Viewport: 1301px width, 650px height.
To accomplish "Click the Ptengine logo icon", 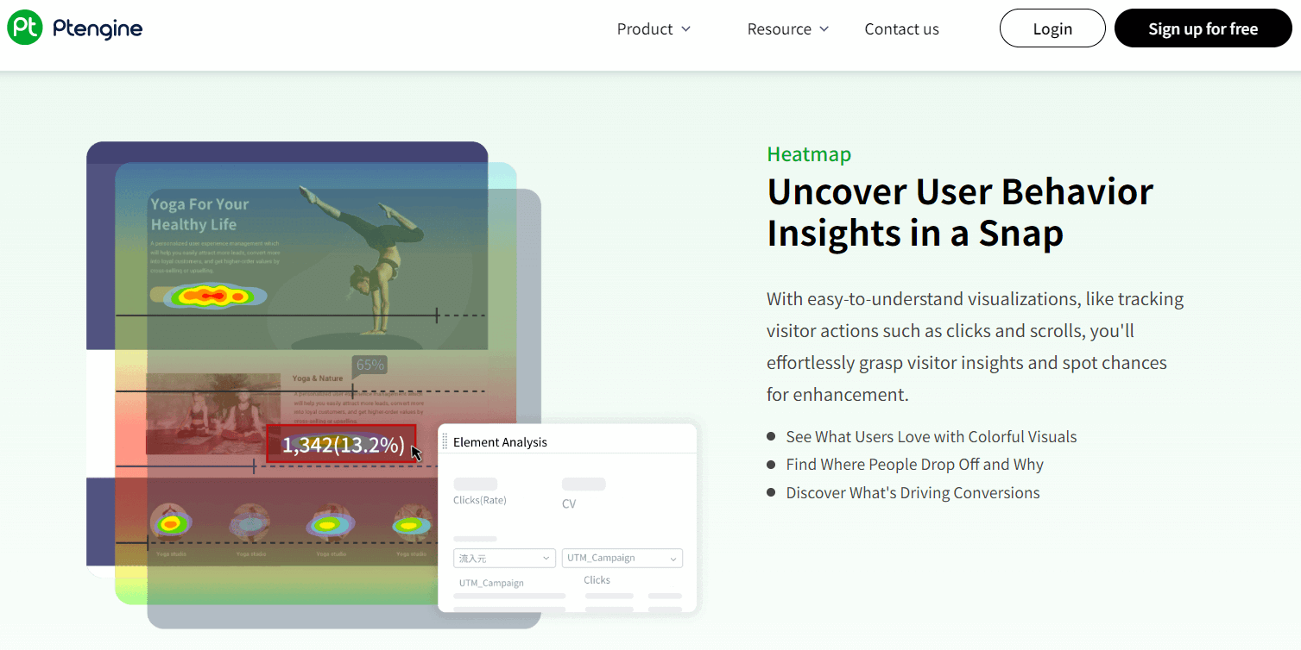I will 25,28.
